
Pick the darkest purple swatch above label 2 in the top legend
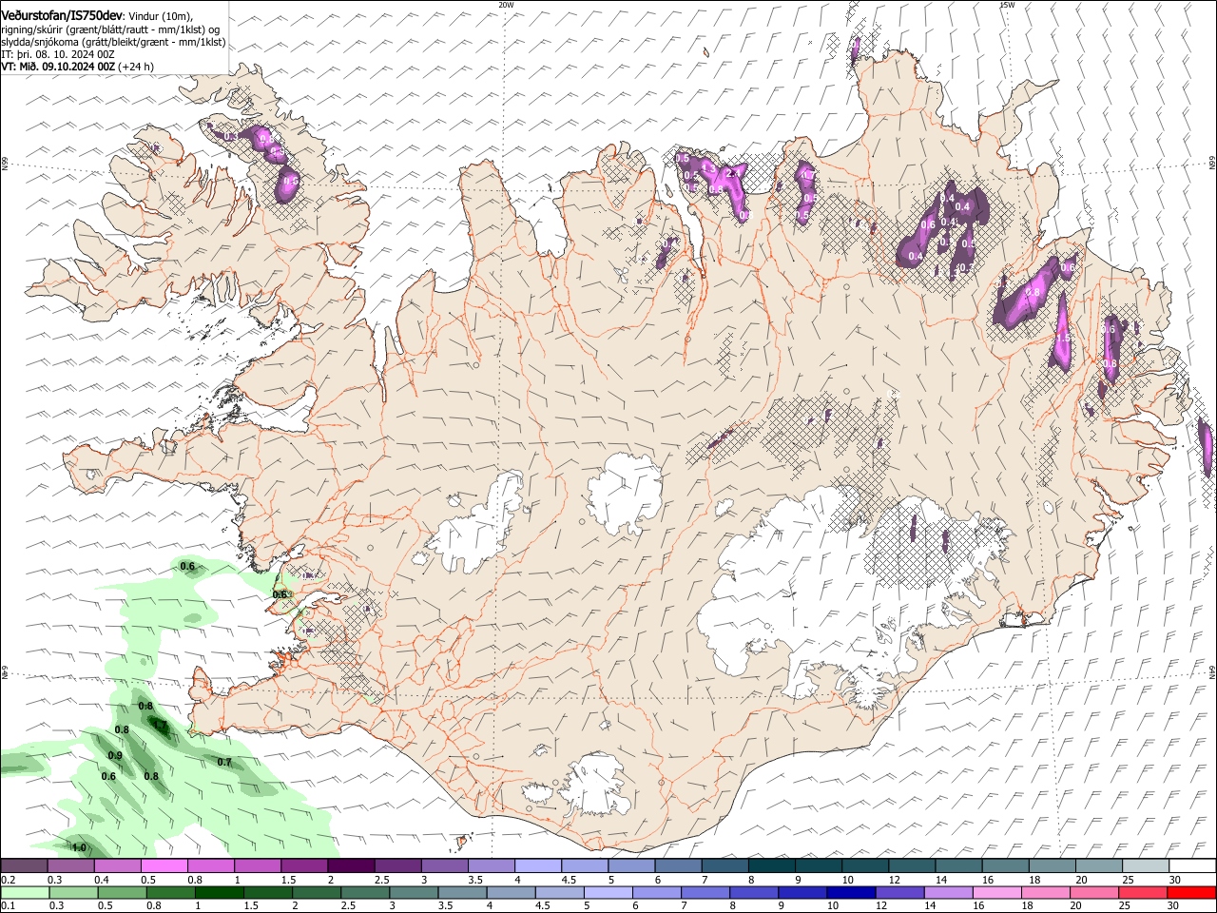(x=350, y=866)
